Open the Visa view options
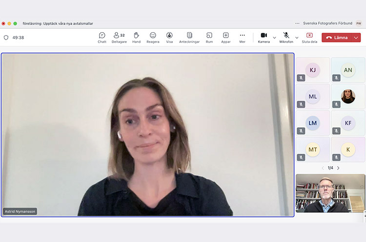 169,38
